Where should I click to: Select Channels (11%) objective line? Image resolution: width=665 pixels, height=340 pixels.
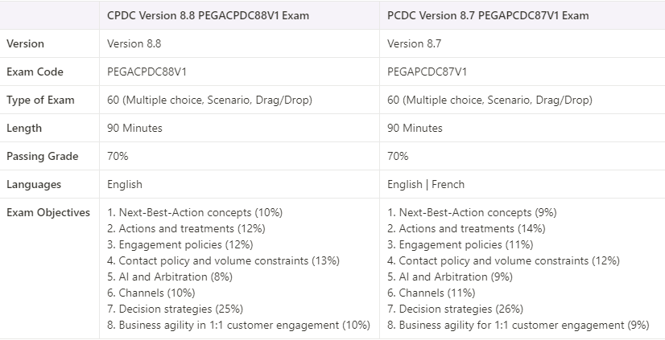431,293
